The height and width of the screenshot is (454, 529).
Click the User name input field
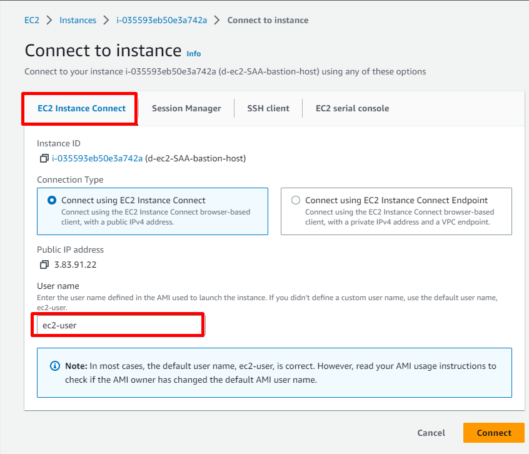coord(118,325)
